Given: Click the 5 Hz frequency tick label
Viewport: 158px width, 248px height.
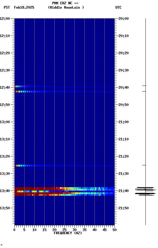Looking at the screenshot, I should point(24,230).
